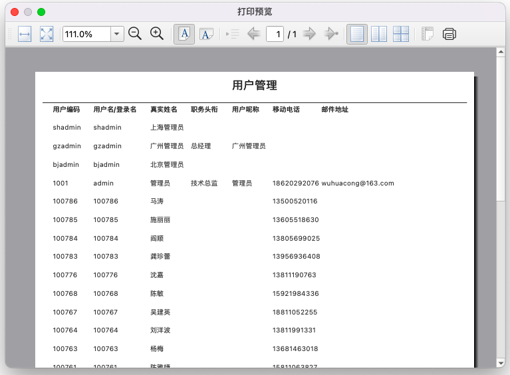The width and height of the screenshot is (510, 375).
Task: Click the current page number field
Action: (275, 34)
